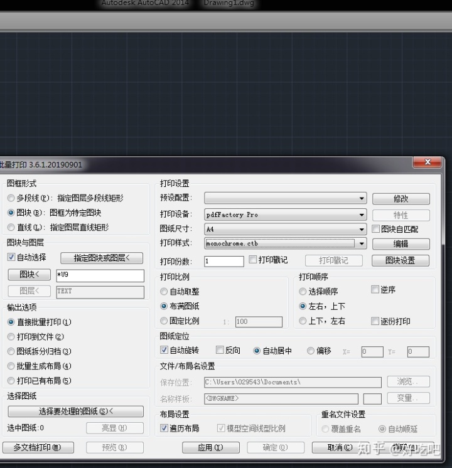
Task: Toggle the 图块自匹配 checkbox
Action: 375,229
